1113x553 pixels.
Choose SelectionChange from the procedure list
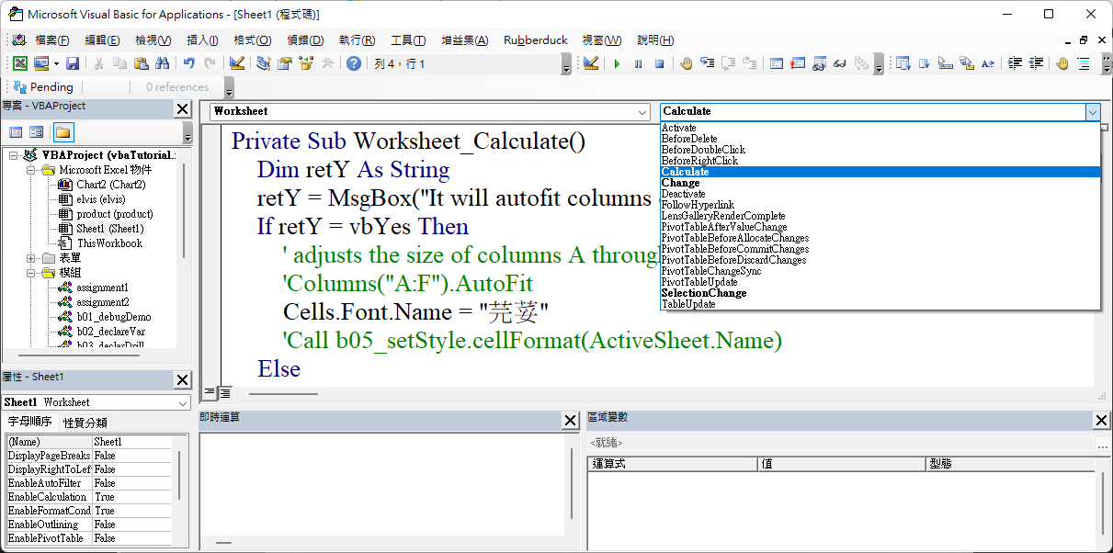point(703,293)
